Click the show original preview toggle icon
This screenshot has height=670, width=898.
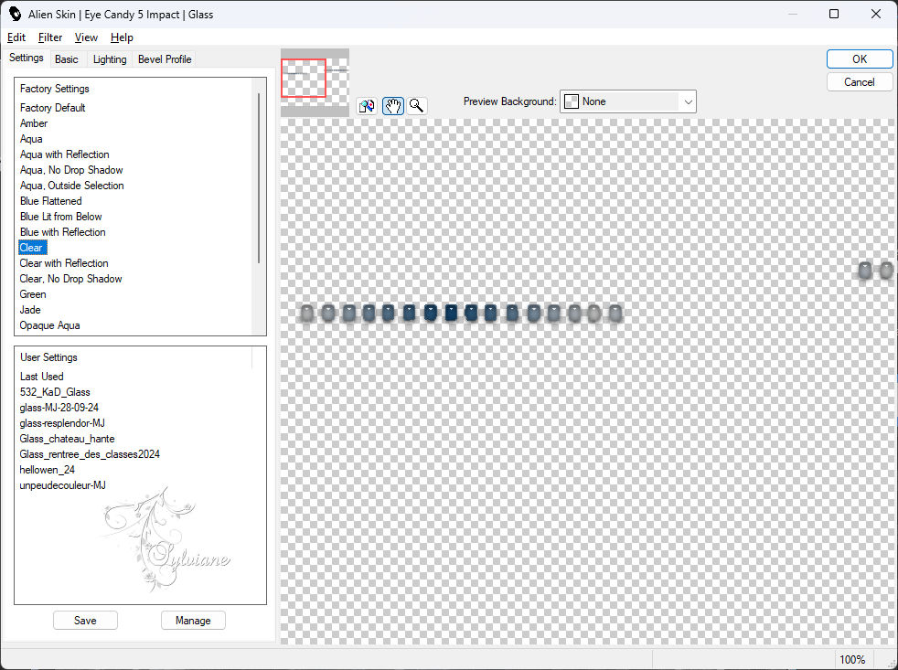[367, 106]
